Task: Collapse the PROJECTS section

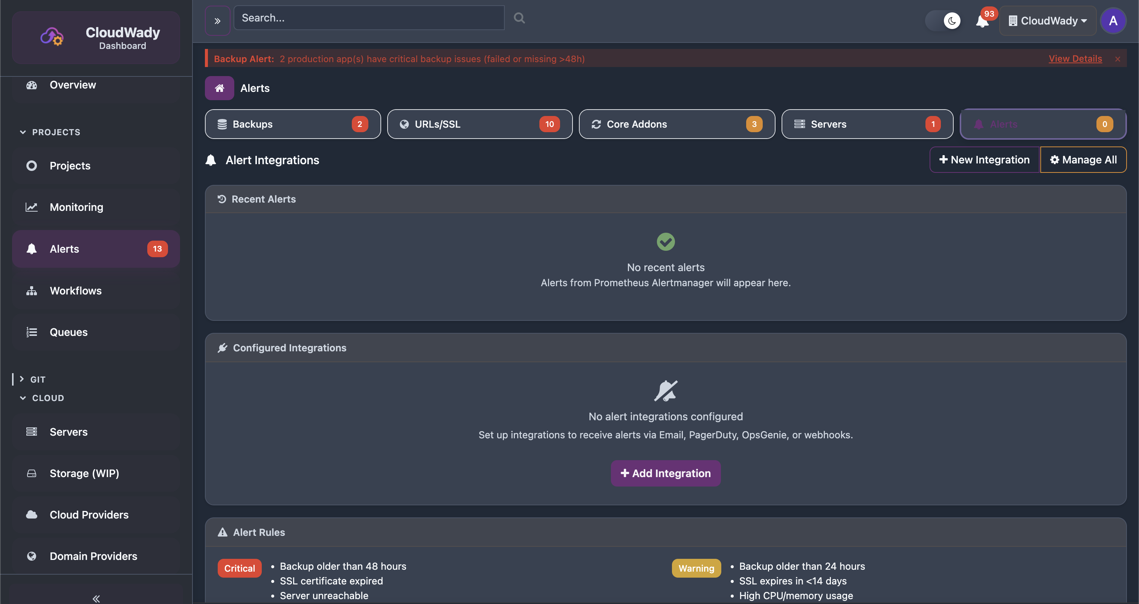Action: coord(23,132)
